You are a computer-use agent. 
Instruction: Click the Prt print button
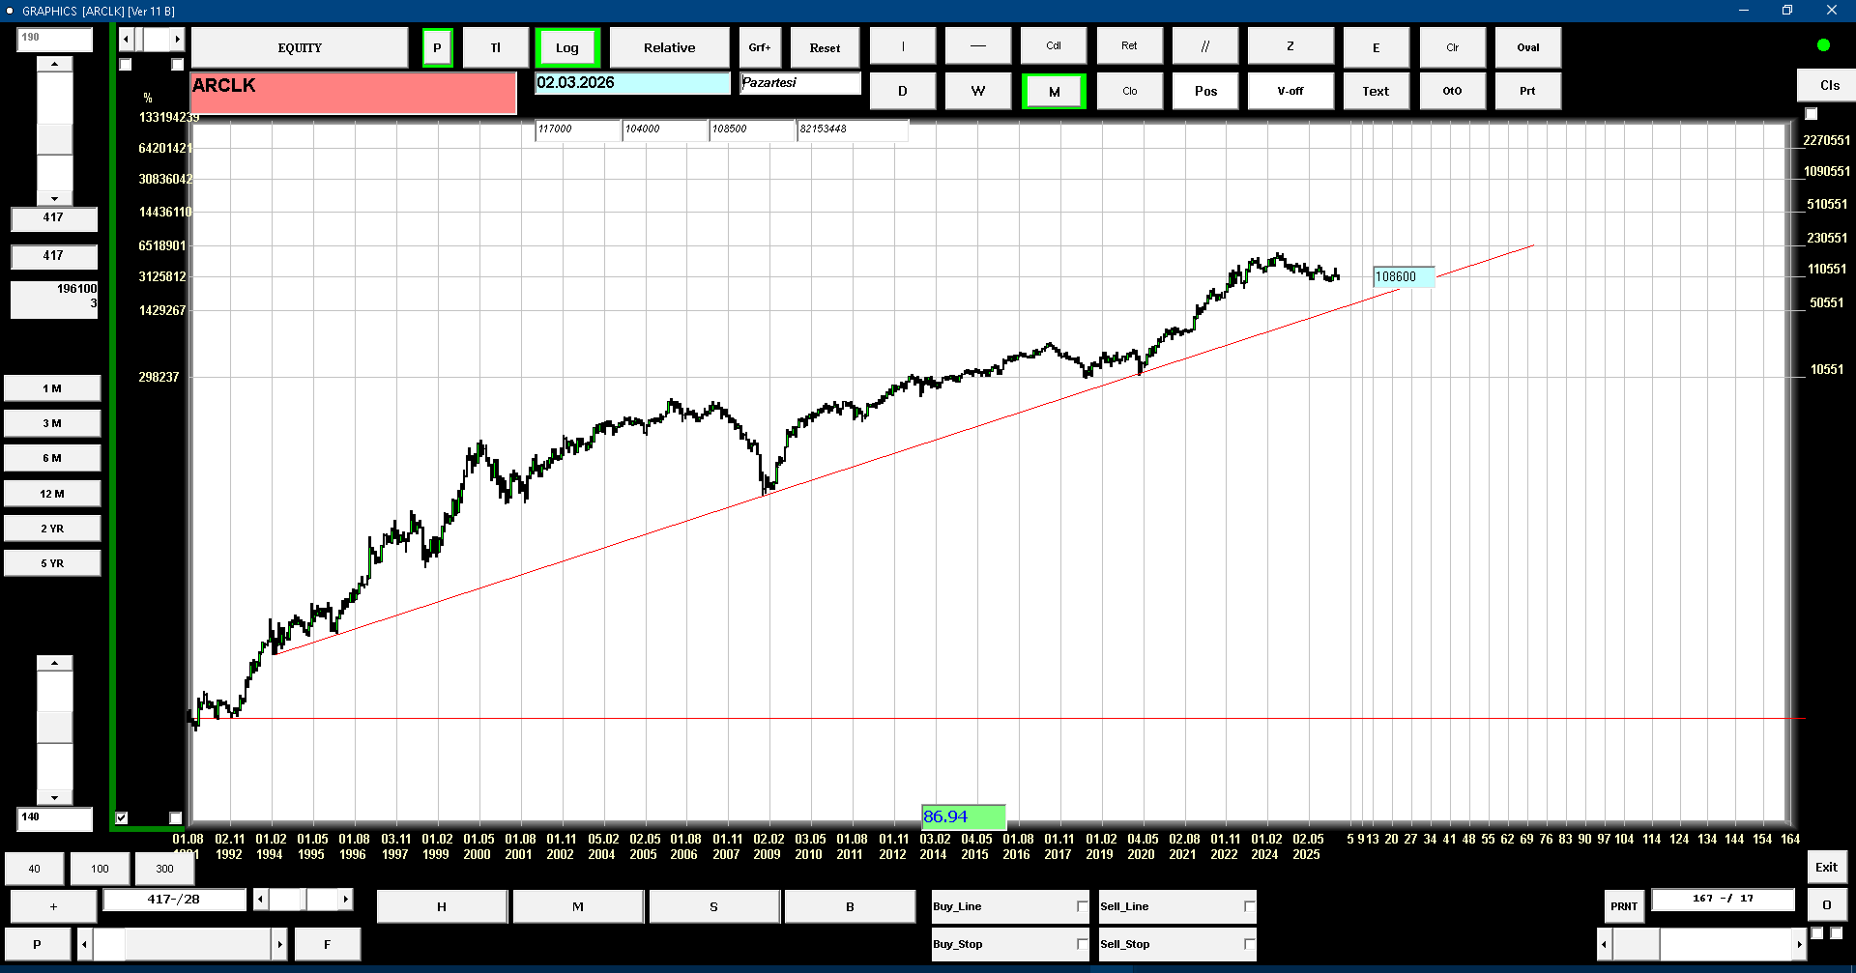(x=1527, y=91)
